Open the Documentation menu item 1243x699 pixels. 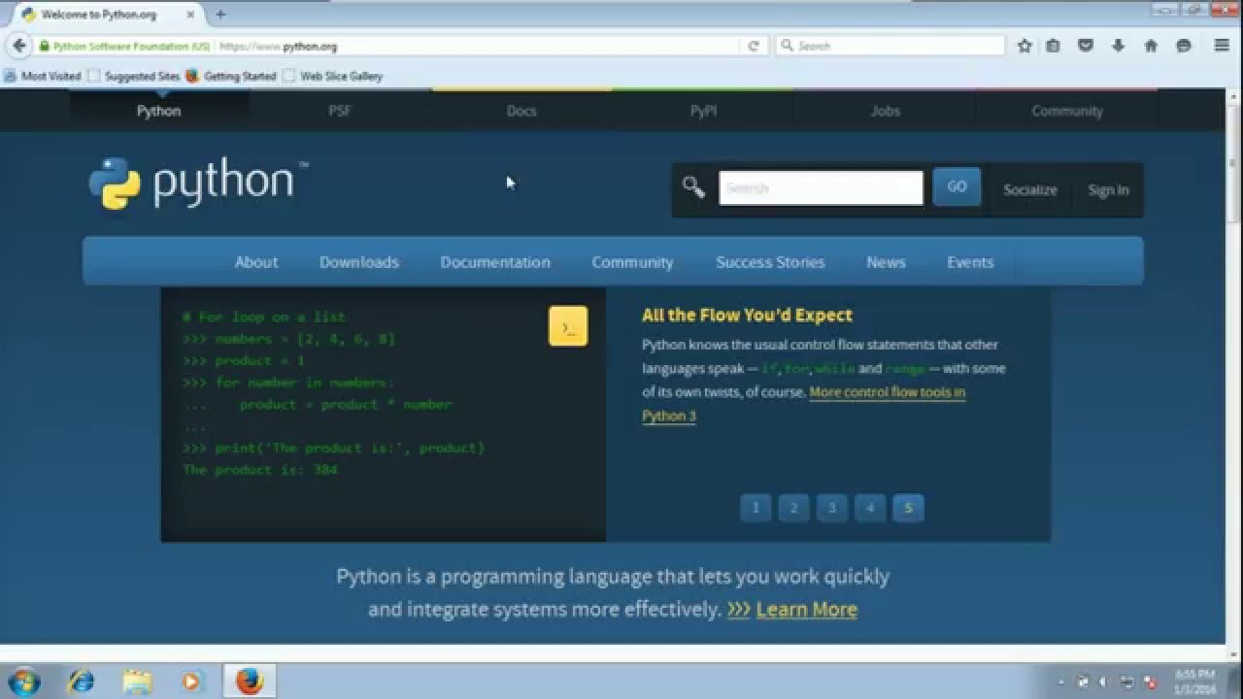pyautogui.click(x=495, y=262)
